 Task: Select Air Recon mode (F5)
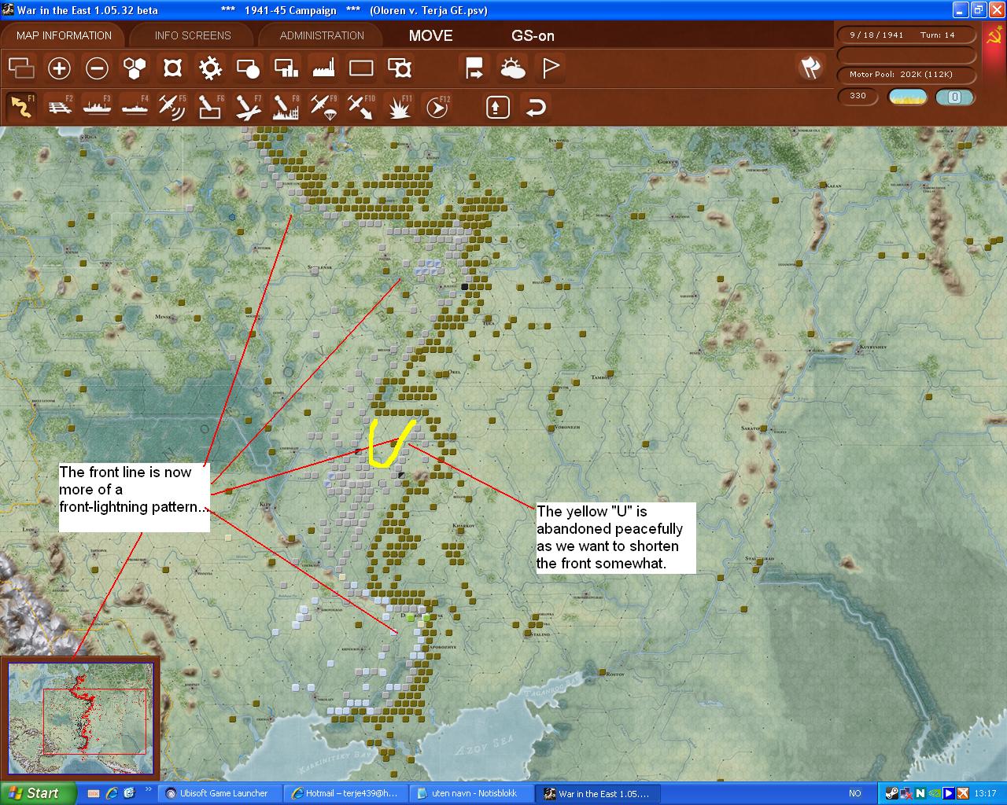(x=172, y=106)
